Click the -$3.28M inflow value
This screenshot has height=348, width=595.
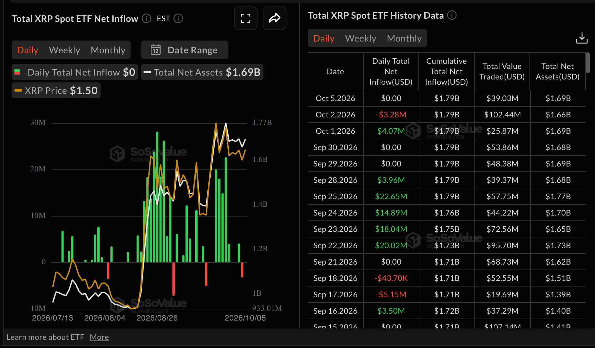click(391, 114)
